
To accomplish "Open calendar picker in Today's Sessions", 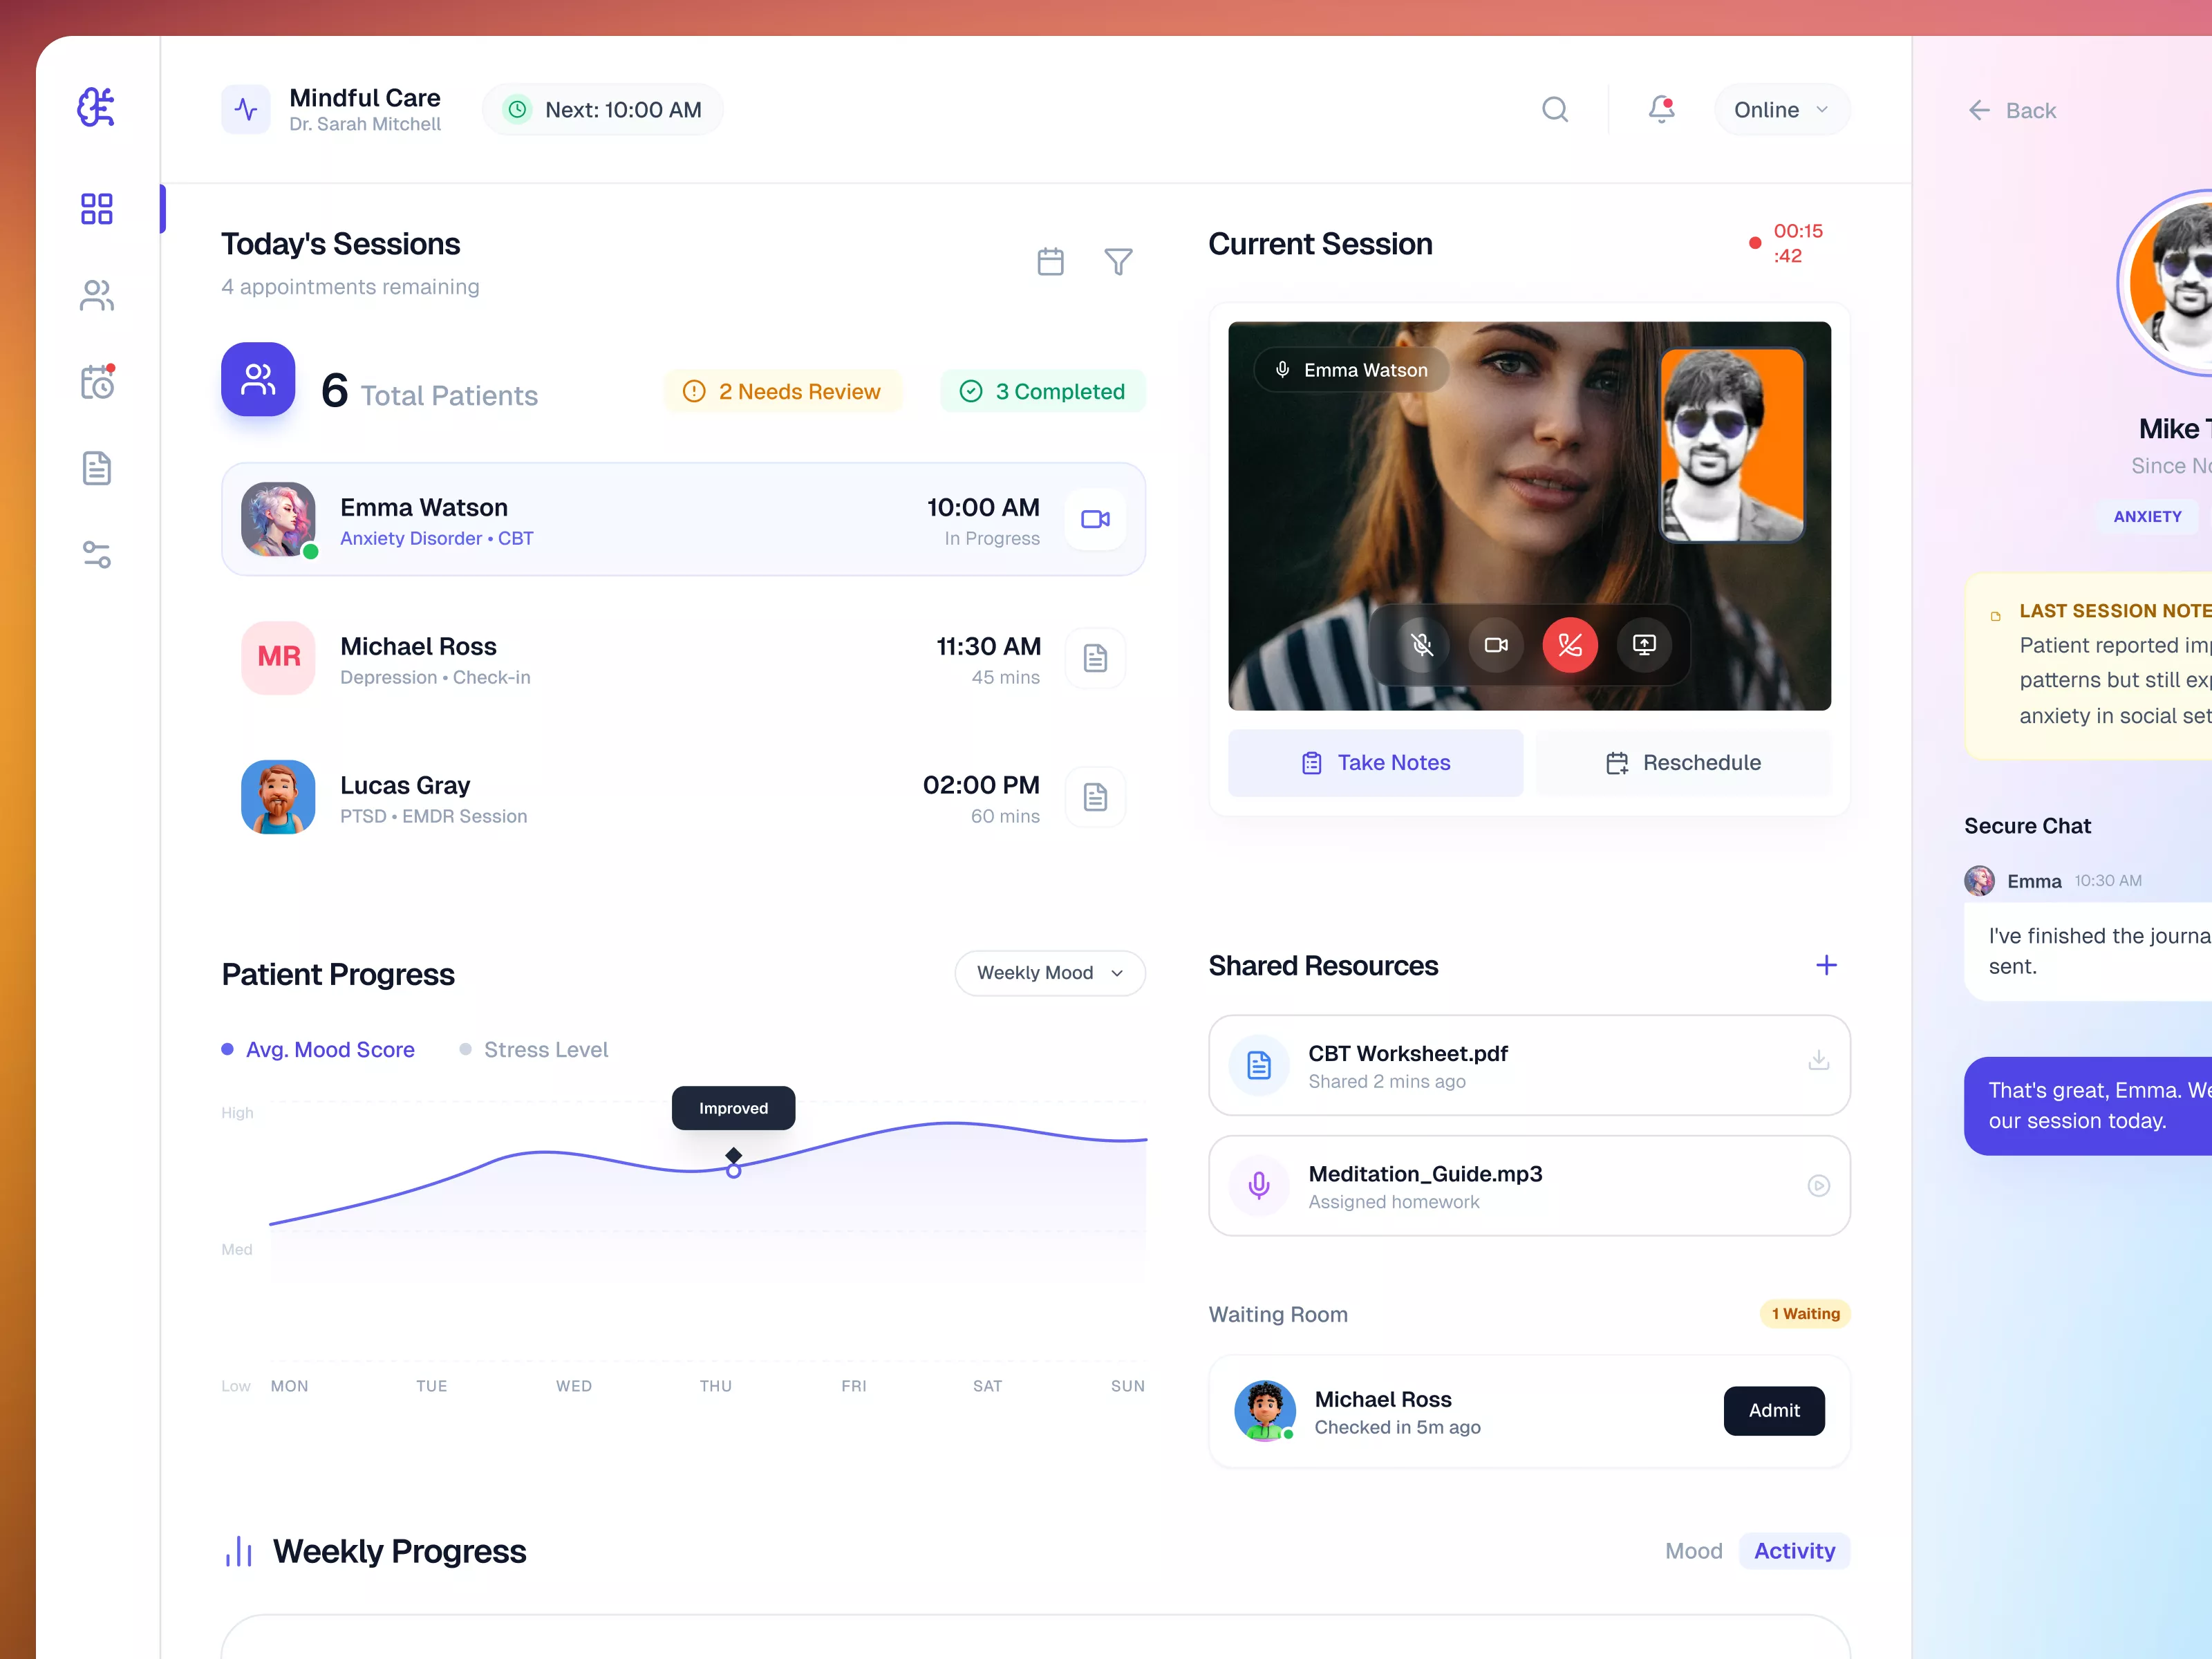I will click(1050, 262).
